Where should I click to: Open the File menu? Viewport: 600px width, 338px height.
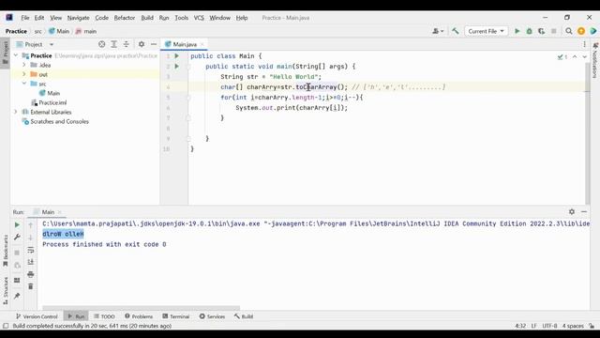pyautogui.click(x=25, y=18)
